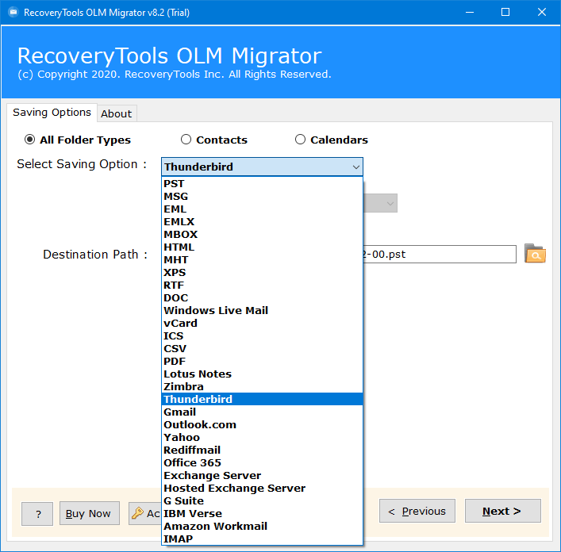
Task: Select the Calendars radio button
Action: click(300, 140)
